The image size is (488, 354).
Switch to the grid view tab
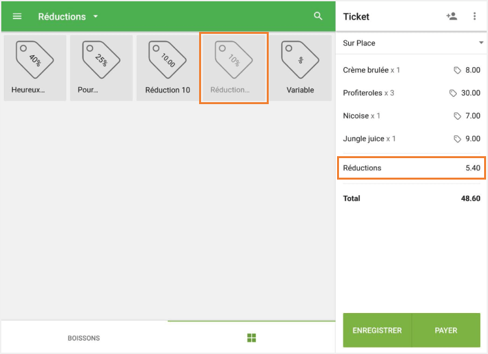click(x=251, y=338)
